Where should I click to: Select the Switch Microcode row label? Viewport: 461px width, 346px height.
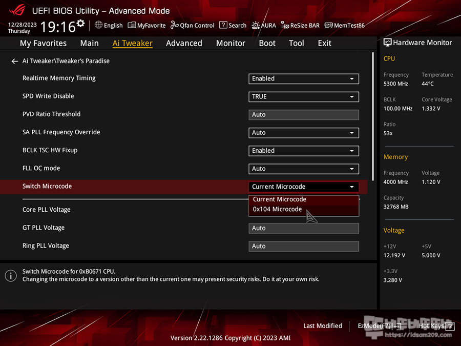47,186
